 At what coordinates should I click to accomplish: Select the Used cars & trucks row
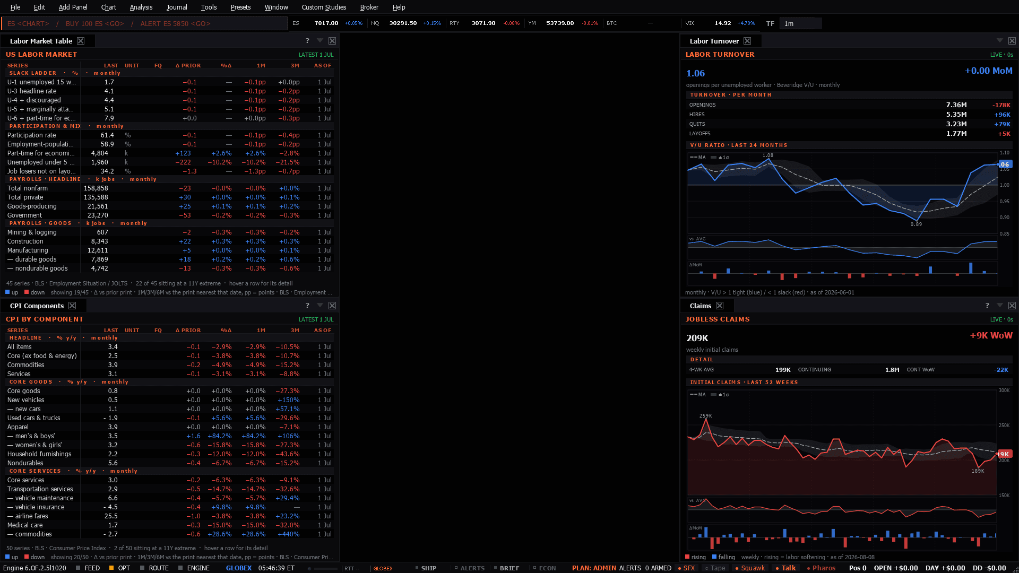pos(169,418)
